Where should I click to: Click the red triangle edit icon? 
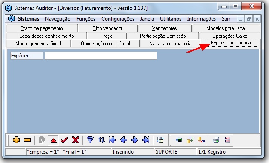[x=54, y=140]
